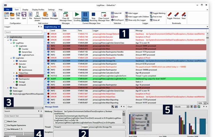This screenshot has height=137, width=215.
Task: Continue Scrolling the message view
Action: click(77, 17)
